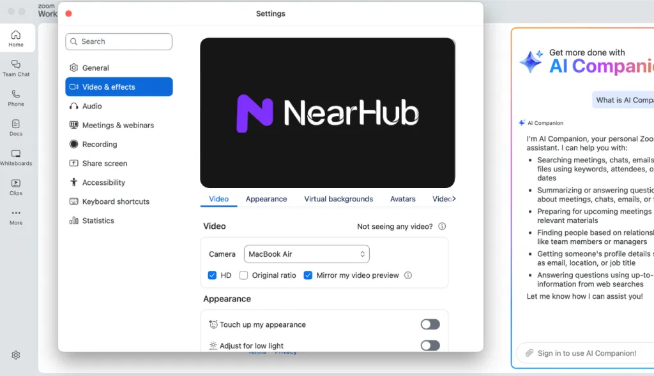
Task: Click the What is AI Companion suggestion chip
Action: tap(623, 100)
